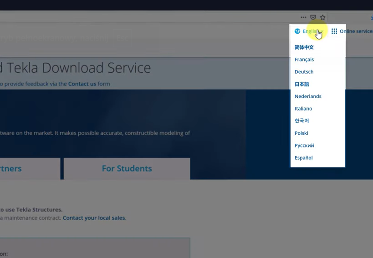Viewport: 373px width, 258px height.
Task: Switch site language to Nederlands
Action: 308,96
